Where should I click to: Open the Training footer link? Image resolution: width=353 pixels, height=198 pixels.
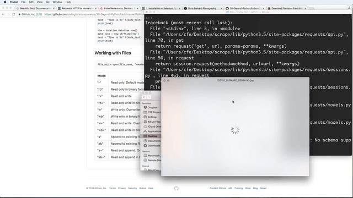(238, 188)
